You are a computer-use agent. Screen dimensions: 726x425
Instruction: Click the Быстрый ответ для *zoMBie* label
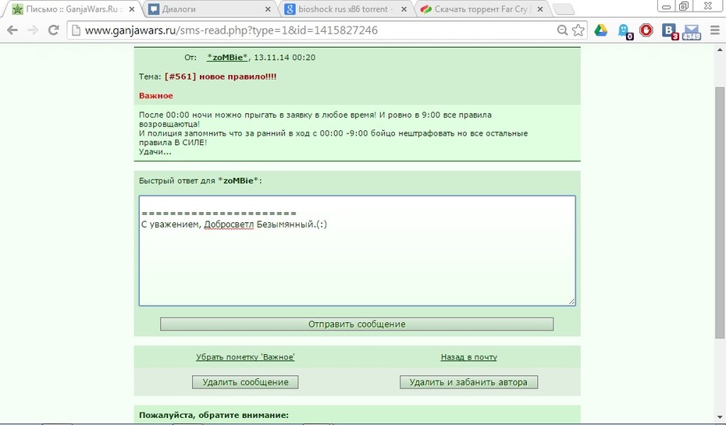(201, 181)
